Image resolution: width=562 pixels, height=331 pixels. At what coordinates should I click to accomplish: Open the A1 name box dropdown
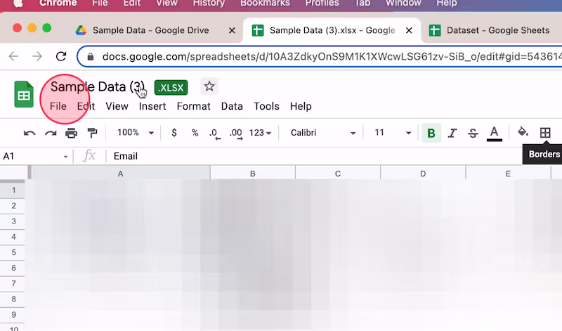coord(65,157)
